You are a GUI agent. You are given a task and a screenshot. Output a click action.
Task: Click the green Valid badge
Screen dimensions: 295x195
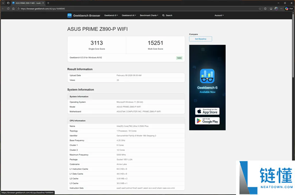click(x=179, y=58)
